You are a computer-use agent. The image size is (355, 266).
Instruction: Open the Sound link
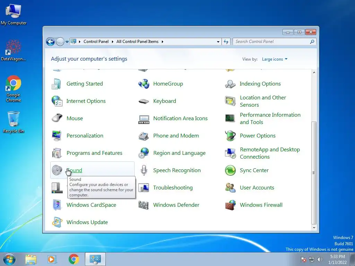[75, 170]
